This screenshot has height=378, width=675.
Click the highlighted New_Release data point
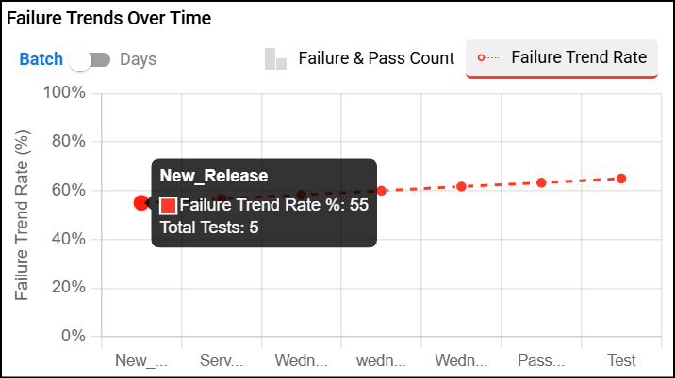[140, 202]
